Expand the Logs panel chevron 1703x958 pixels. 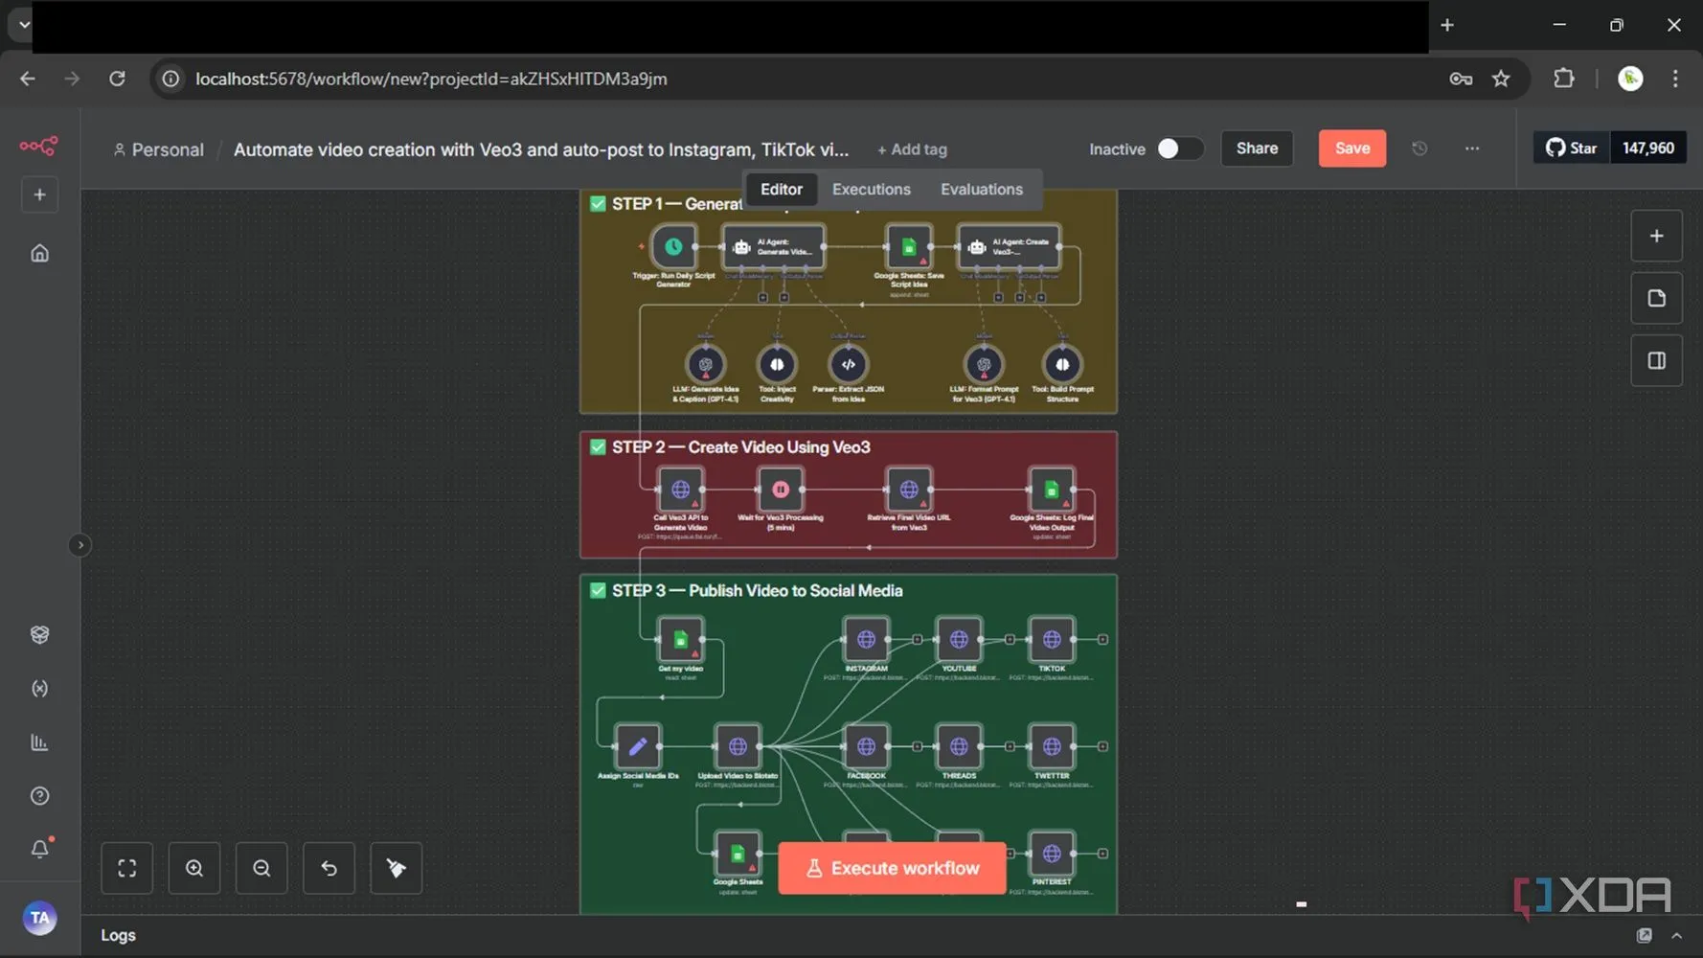(1676, 935)
